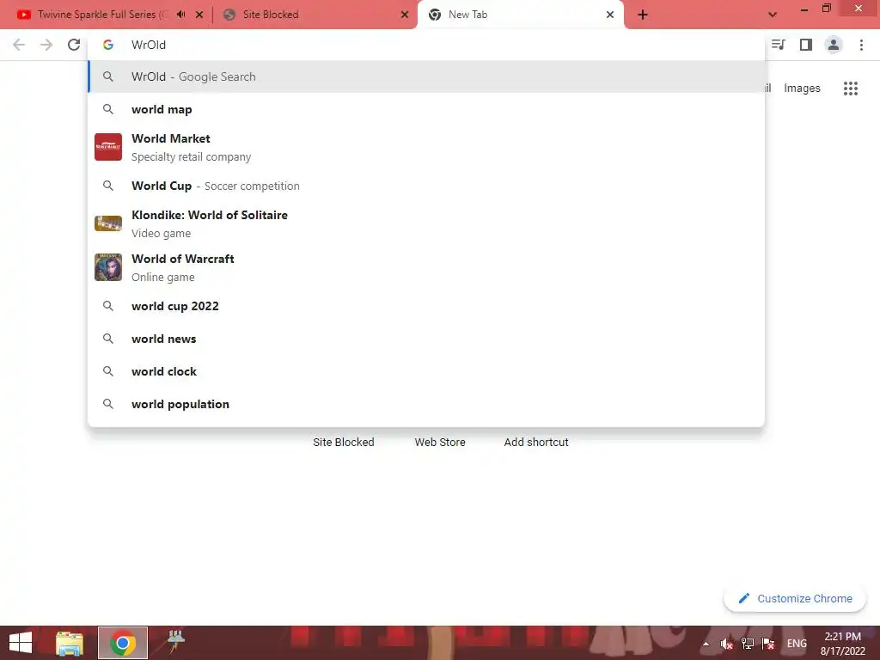Click the browser forward arrow
The image size is (880, 660).
coord(46,45)
